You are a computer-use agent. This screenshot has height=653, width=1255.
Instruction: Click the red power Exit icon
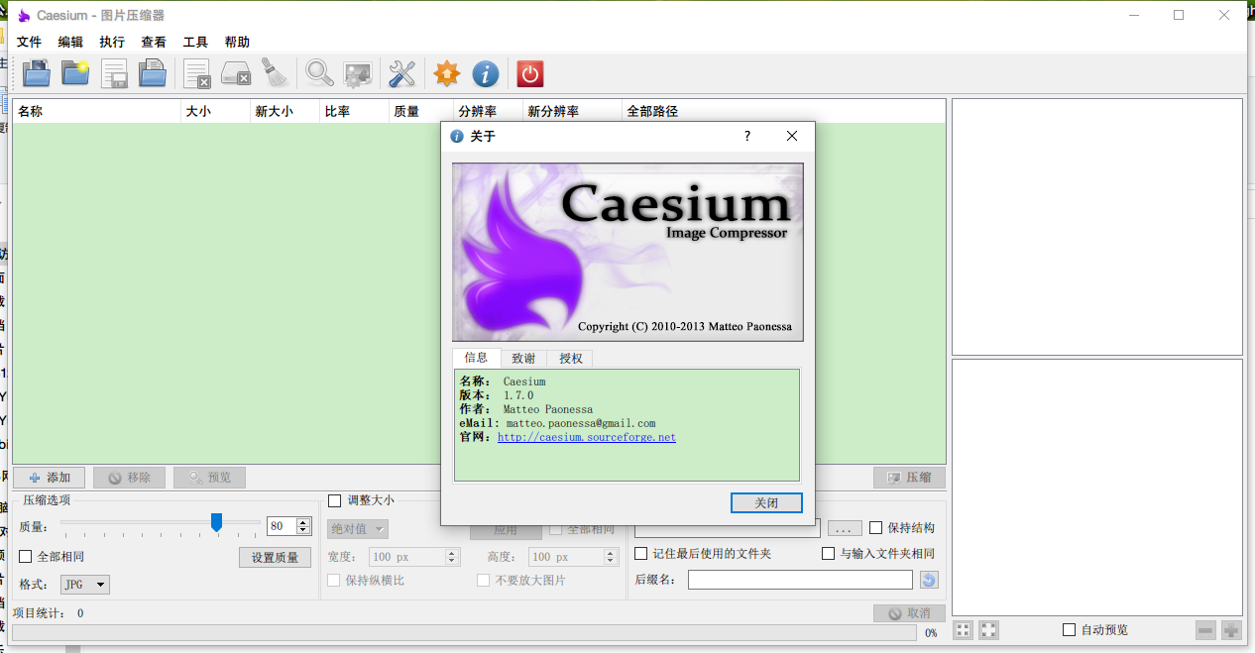pos(528,73)
